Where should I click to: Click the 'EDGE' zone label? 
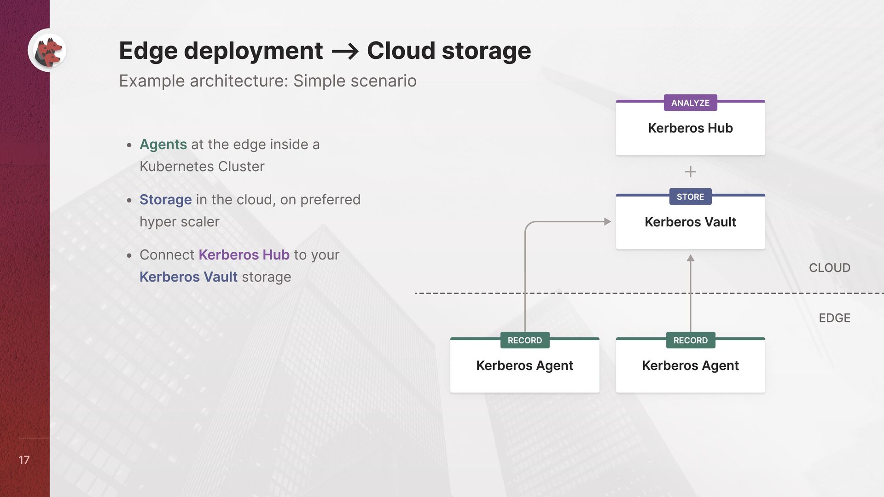pos(834,318)
